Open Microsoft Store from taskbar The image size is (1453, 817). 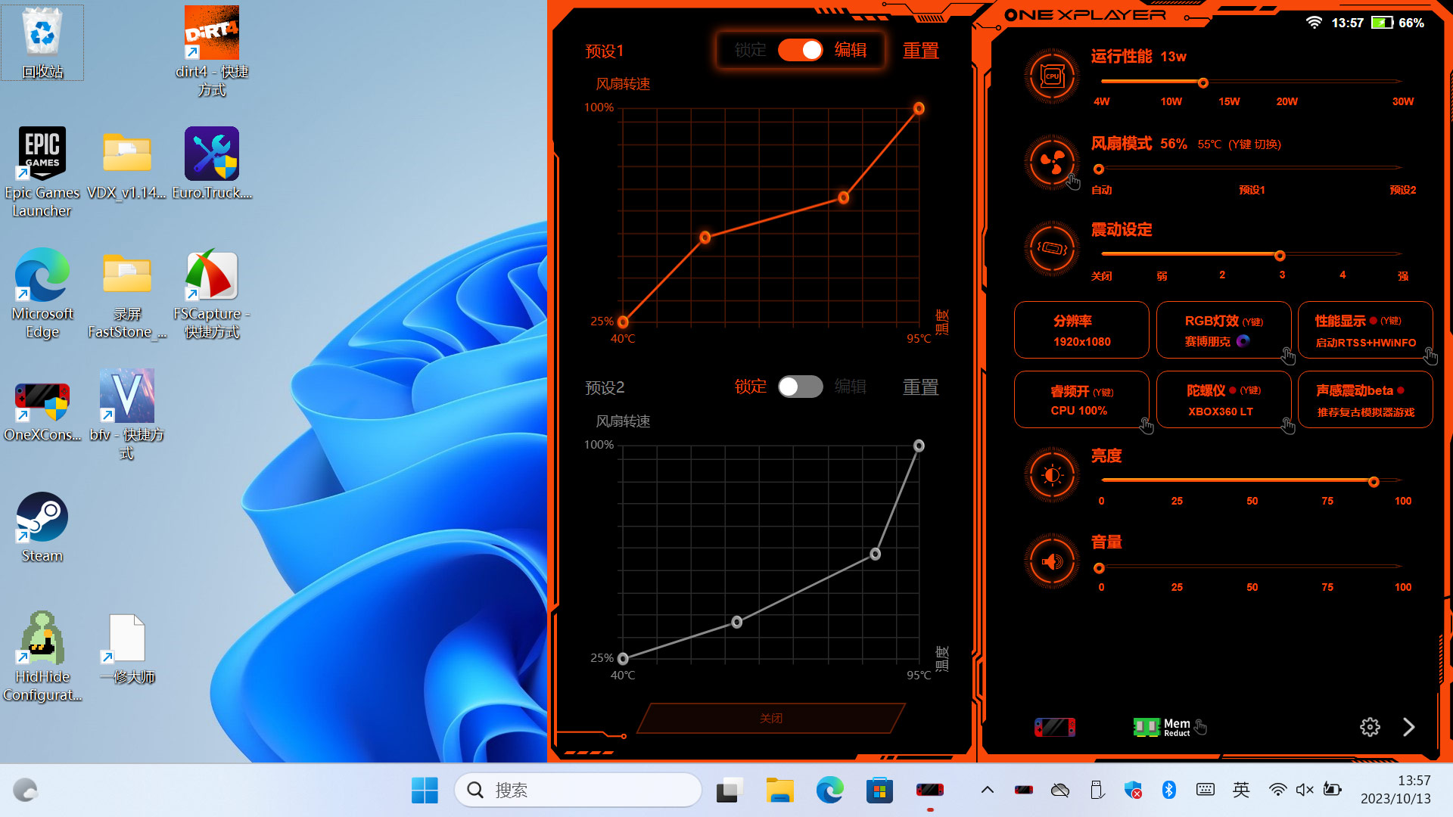879,791
